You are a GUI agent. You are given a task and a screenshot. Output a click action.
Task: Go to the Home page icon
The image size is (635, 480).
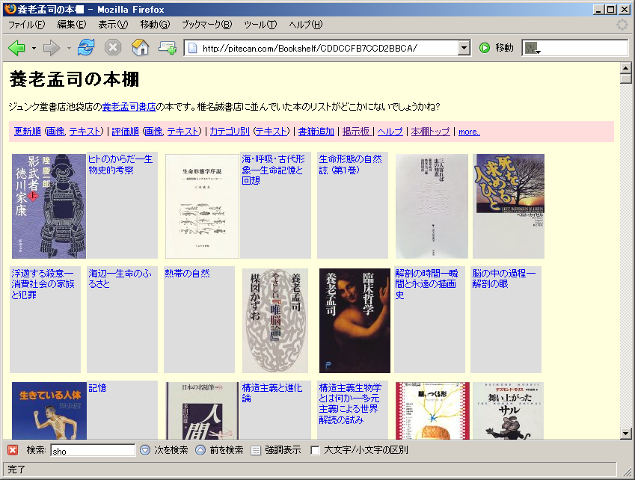(x=140, y=48)
